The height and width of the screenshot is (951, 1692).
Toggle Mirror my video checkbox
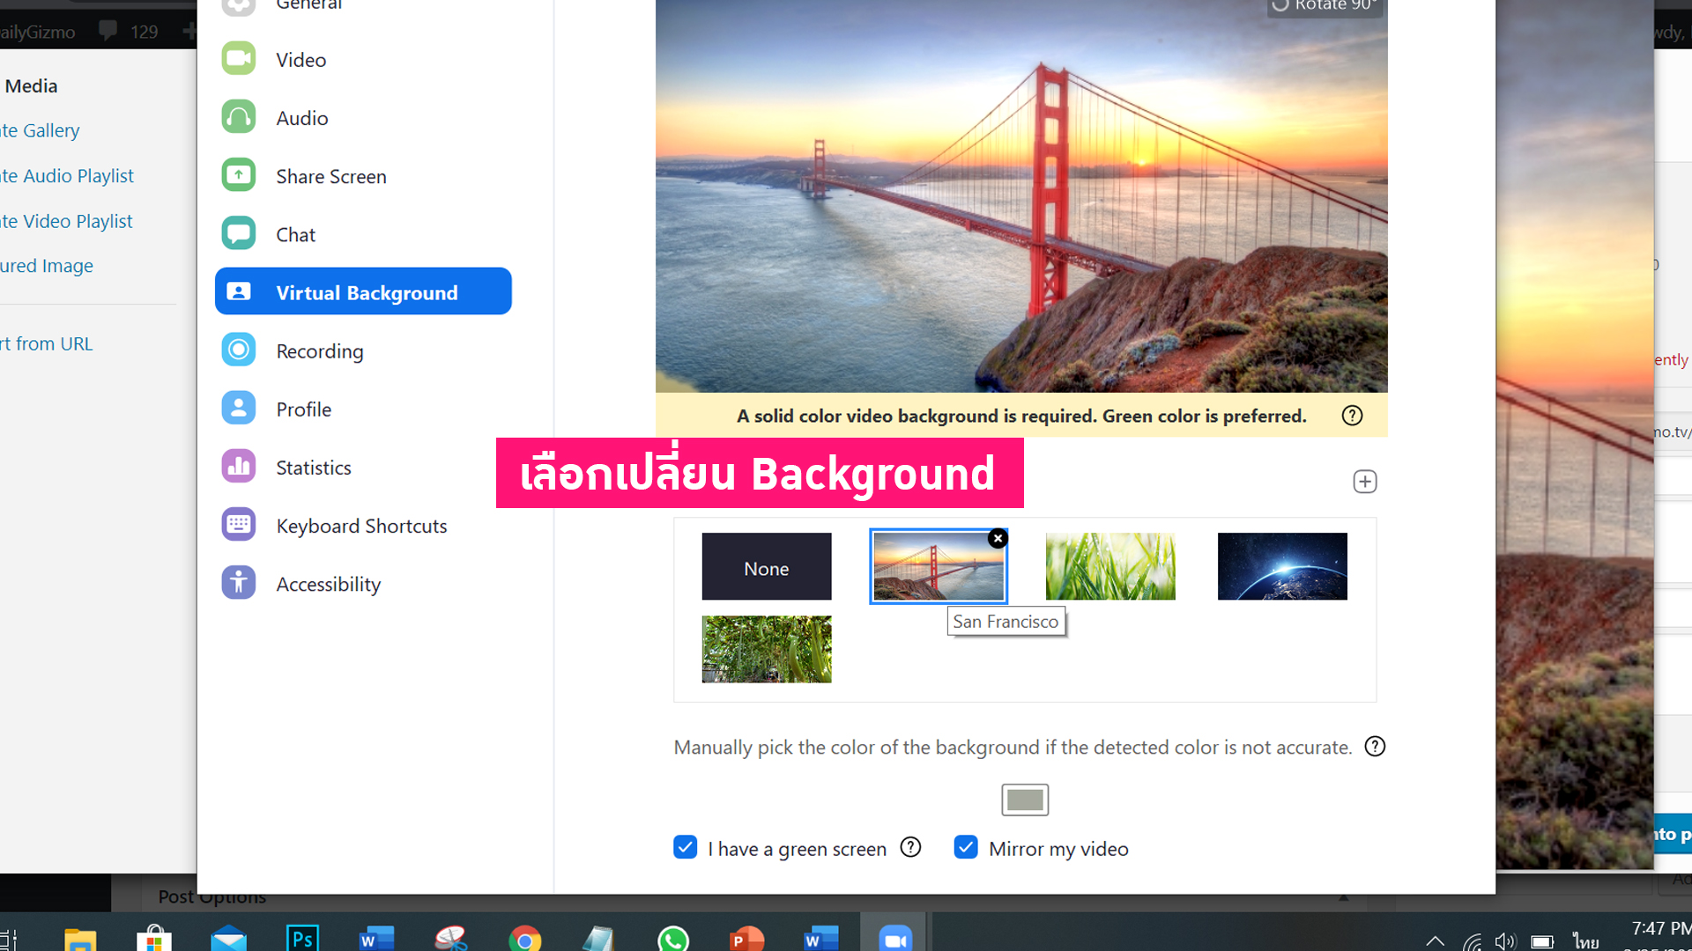966,847
